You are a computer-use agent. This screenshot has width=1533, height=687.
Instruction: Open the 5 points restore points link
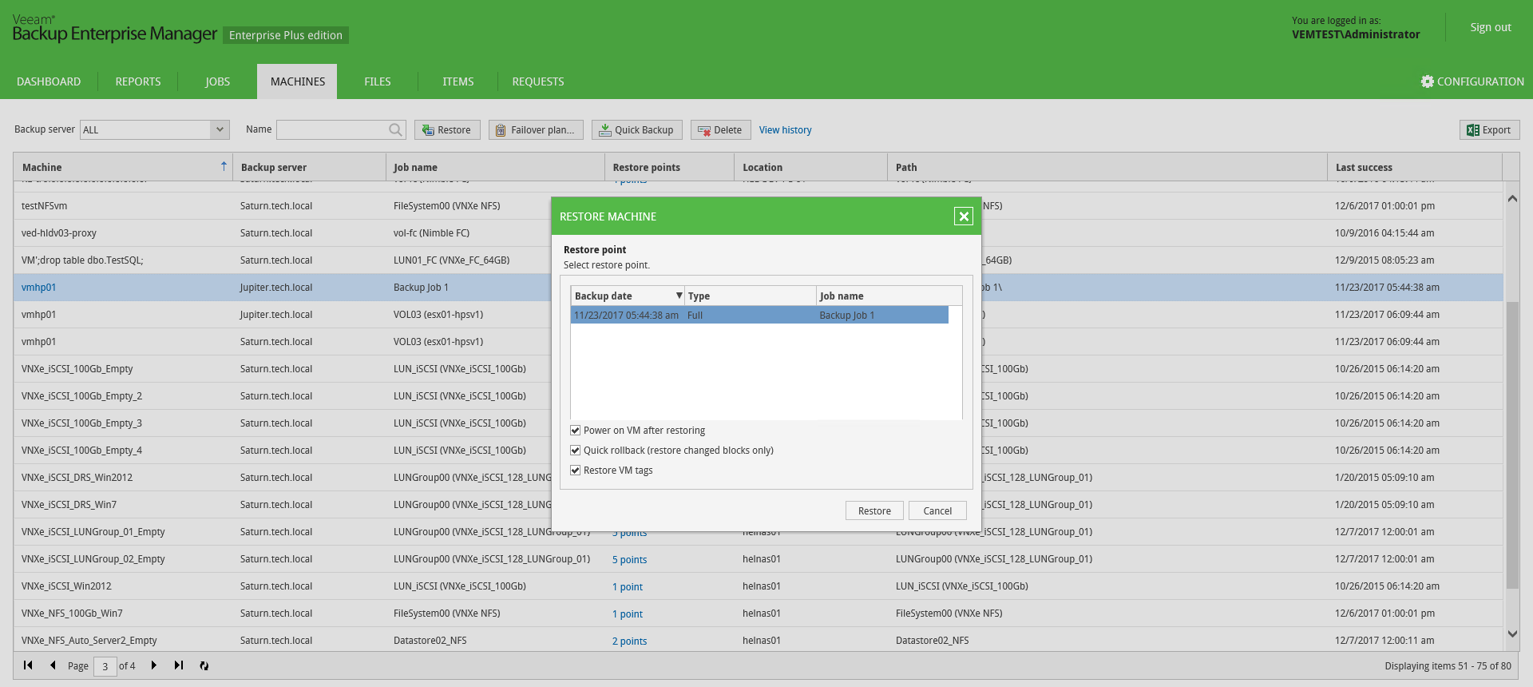click(x=629, y=560)
